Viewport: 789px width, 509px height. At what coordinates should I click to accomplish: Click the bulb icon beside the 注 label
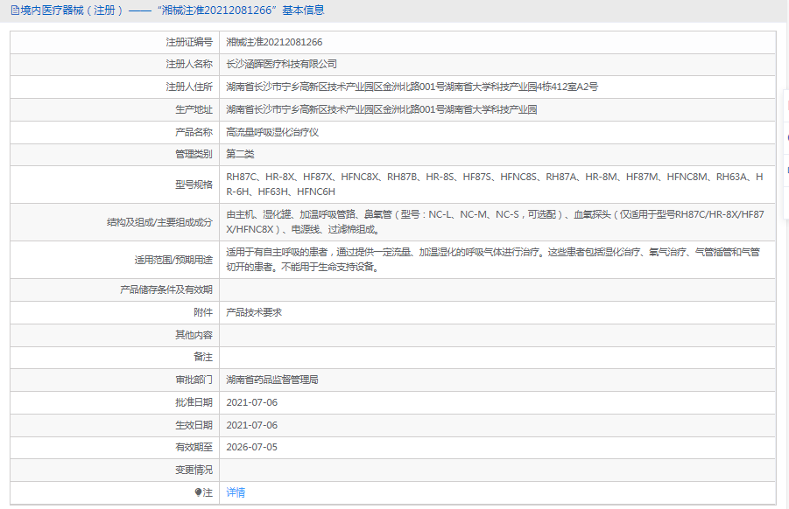coord(198,492)
